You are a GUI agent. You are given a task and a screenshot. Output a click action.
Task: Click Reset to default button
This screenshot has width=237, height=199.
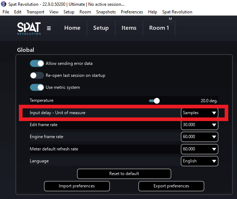pyautogui.click(x=124, y=174)
